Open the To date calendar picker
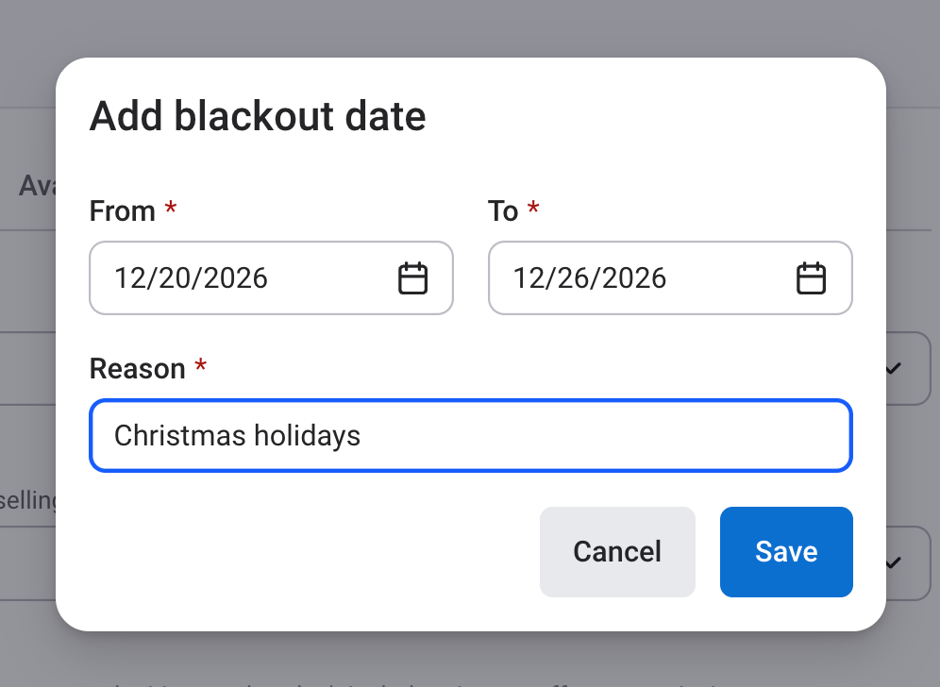This screenshot has width=940, height=687. click(x=811, y=278)
